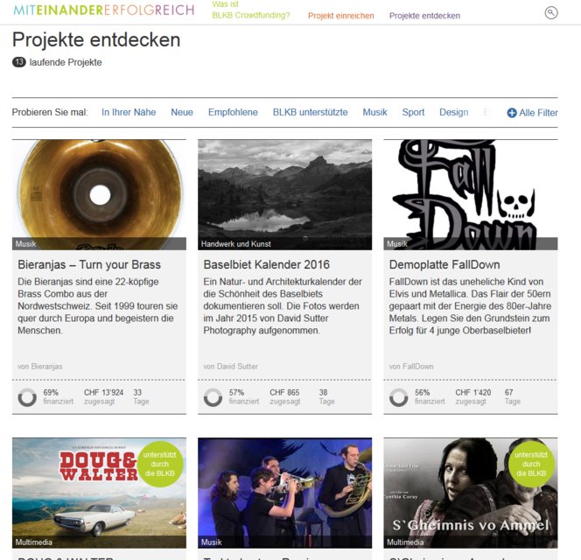Image resolution: width=581 pixels, height=560 pixels.
Task: Choose the Design category filter
Action: (453, 112)
